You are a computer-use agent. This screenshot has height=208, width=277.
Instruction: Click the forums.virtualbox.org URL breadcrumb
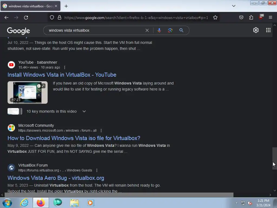55,170
